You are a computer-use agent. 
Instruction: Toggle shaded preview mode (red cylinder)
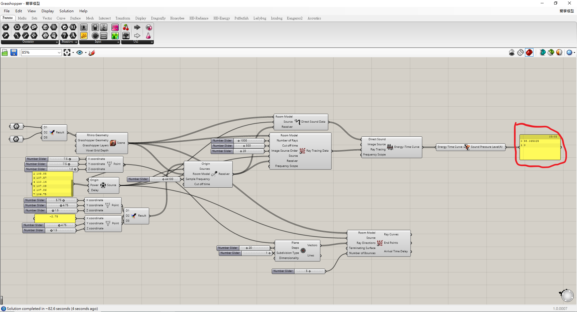coord(529,53)
